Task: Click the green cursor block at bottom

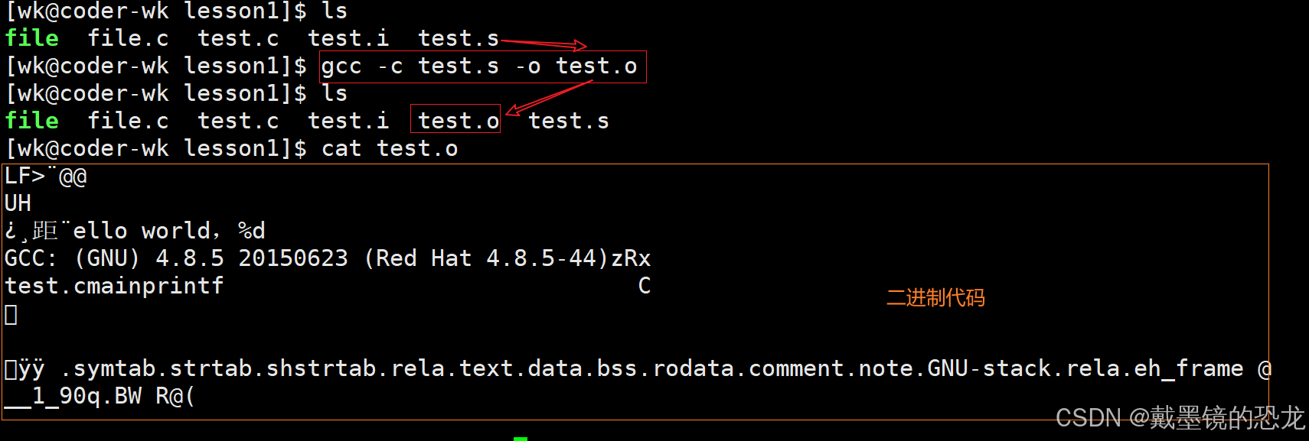Action: pyautogui.click(x=521, y=438)
